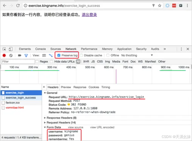Toggle the network filter funnel icon
The width and height of the screenshot is (192, 141).
(26, 55)
